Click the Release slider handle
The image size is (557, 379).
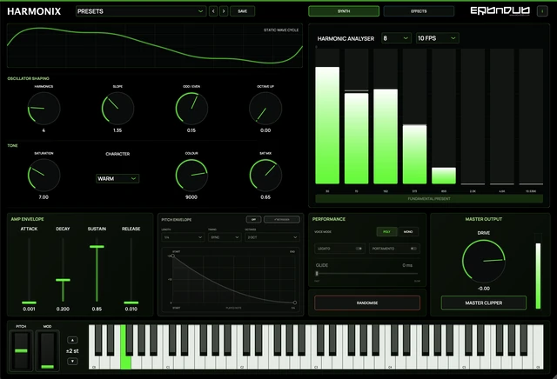pos(131,303)
